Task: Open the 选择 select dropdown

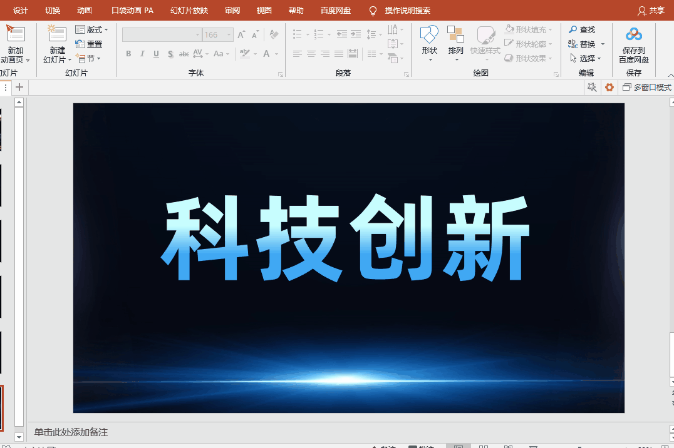Action: (586, 58)
